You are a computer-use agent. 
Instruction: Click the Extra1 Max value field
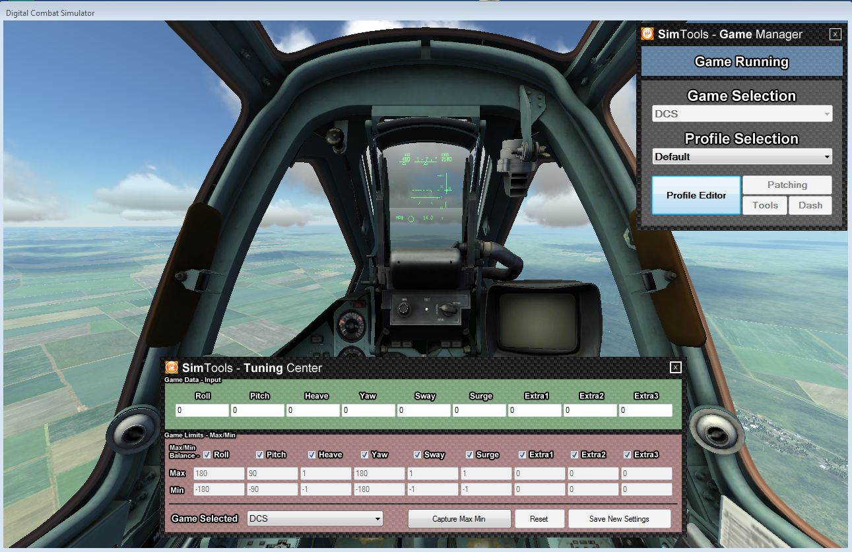click(539, 474)
